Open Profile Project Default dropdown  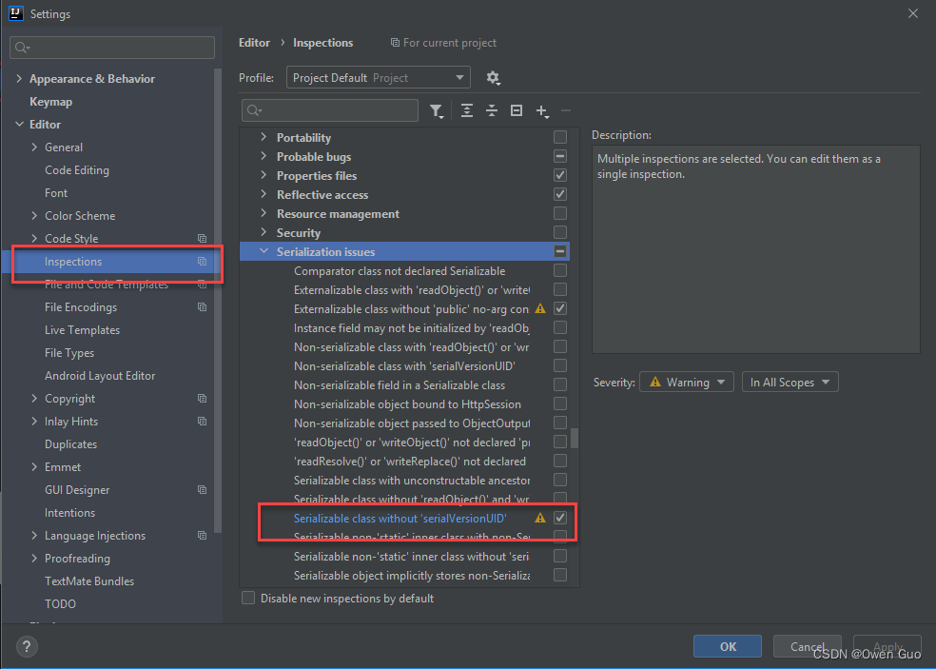click(x=379, y=78)
